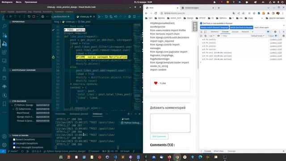Open Source Control view in activity bar
The width and height of the screenshot is (286, 161).
tap(4, 35)
